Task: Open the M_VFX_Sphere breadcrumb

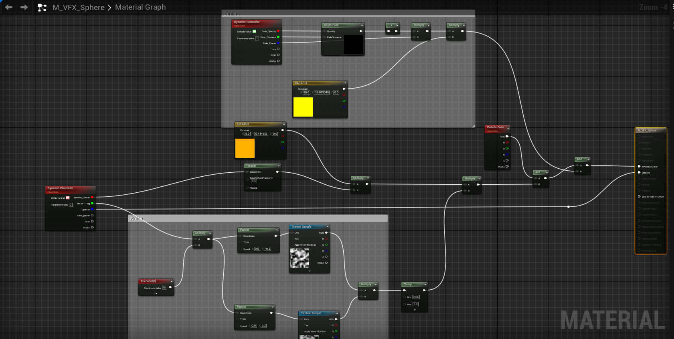Action: pyautogui.click(x=79, y=7)
